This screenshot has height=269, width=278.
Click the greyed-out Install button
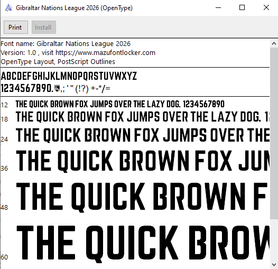click(x=44, y=27)
